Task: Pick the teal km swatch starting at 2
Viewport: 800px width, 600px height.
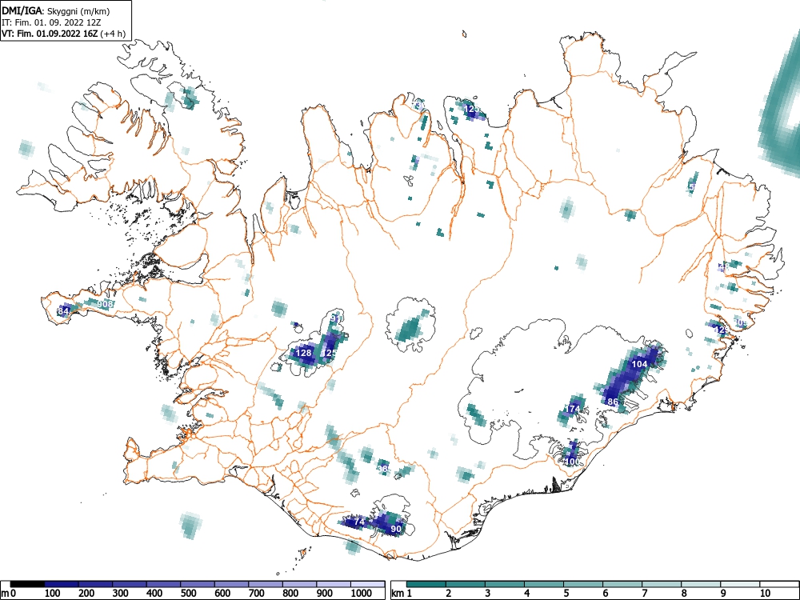Action: (x=466, y=584)
